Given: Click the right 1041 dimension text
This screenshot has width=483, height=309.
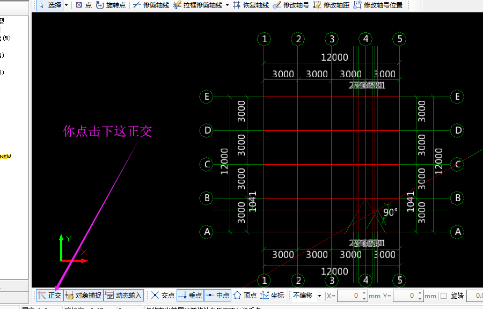Looking at the screenshot, I should coord(411,202).
